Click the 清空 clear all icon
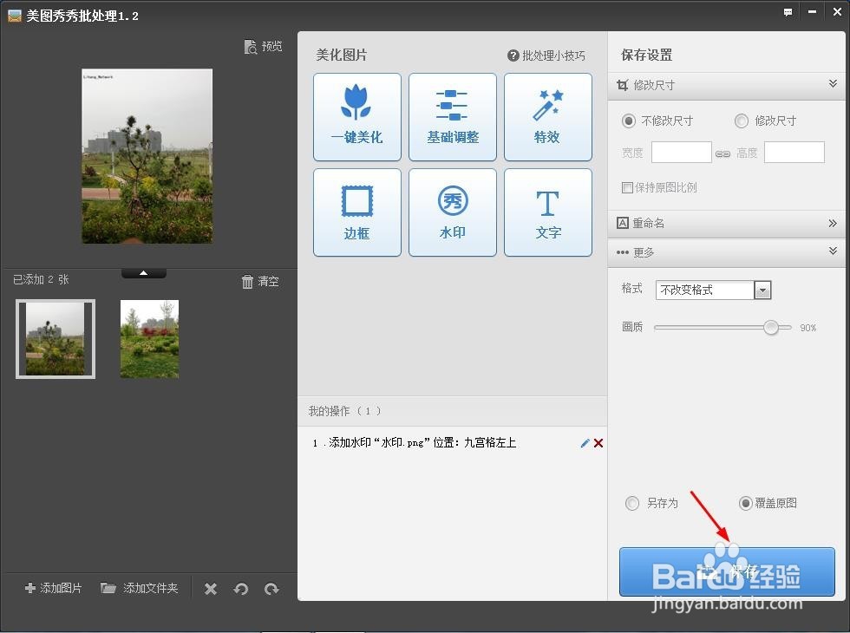This screenshot has width=850, height=633. [x=260, y=281]
